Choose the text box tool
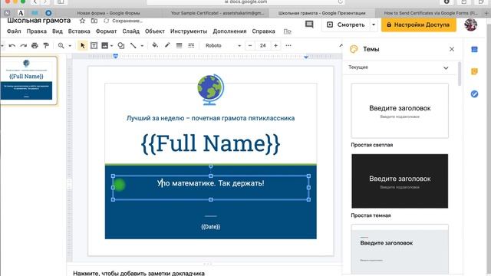The height and width of the screenshot is (276, 491). pyautogui.click(x=94, y=46)
